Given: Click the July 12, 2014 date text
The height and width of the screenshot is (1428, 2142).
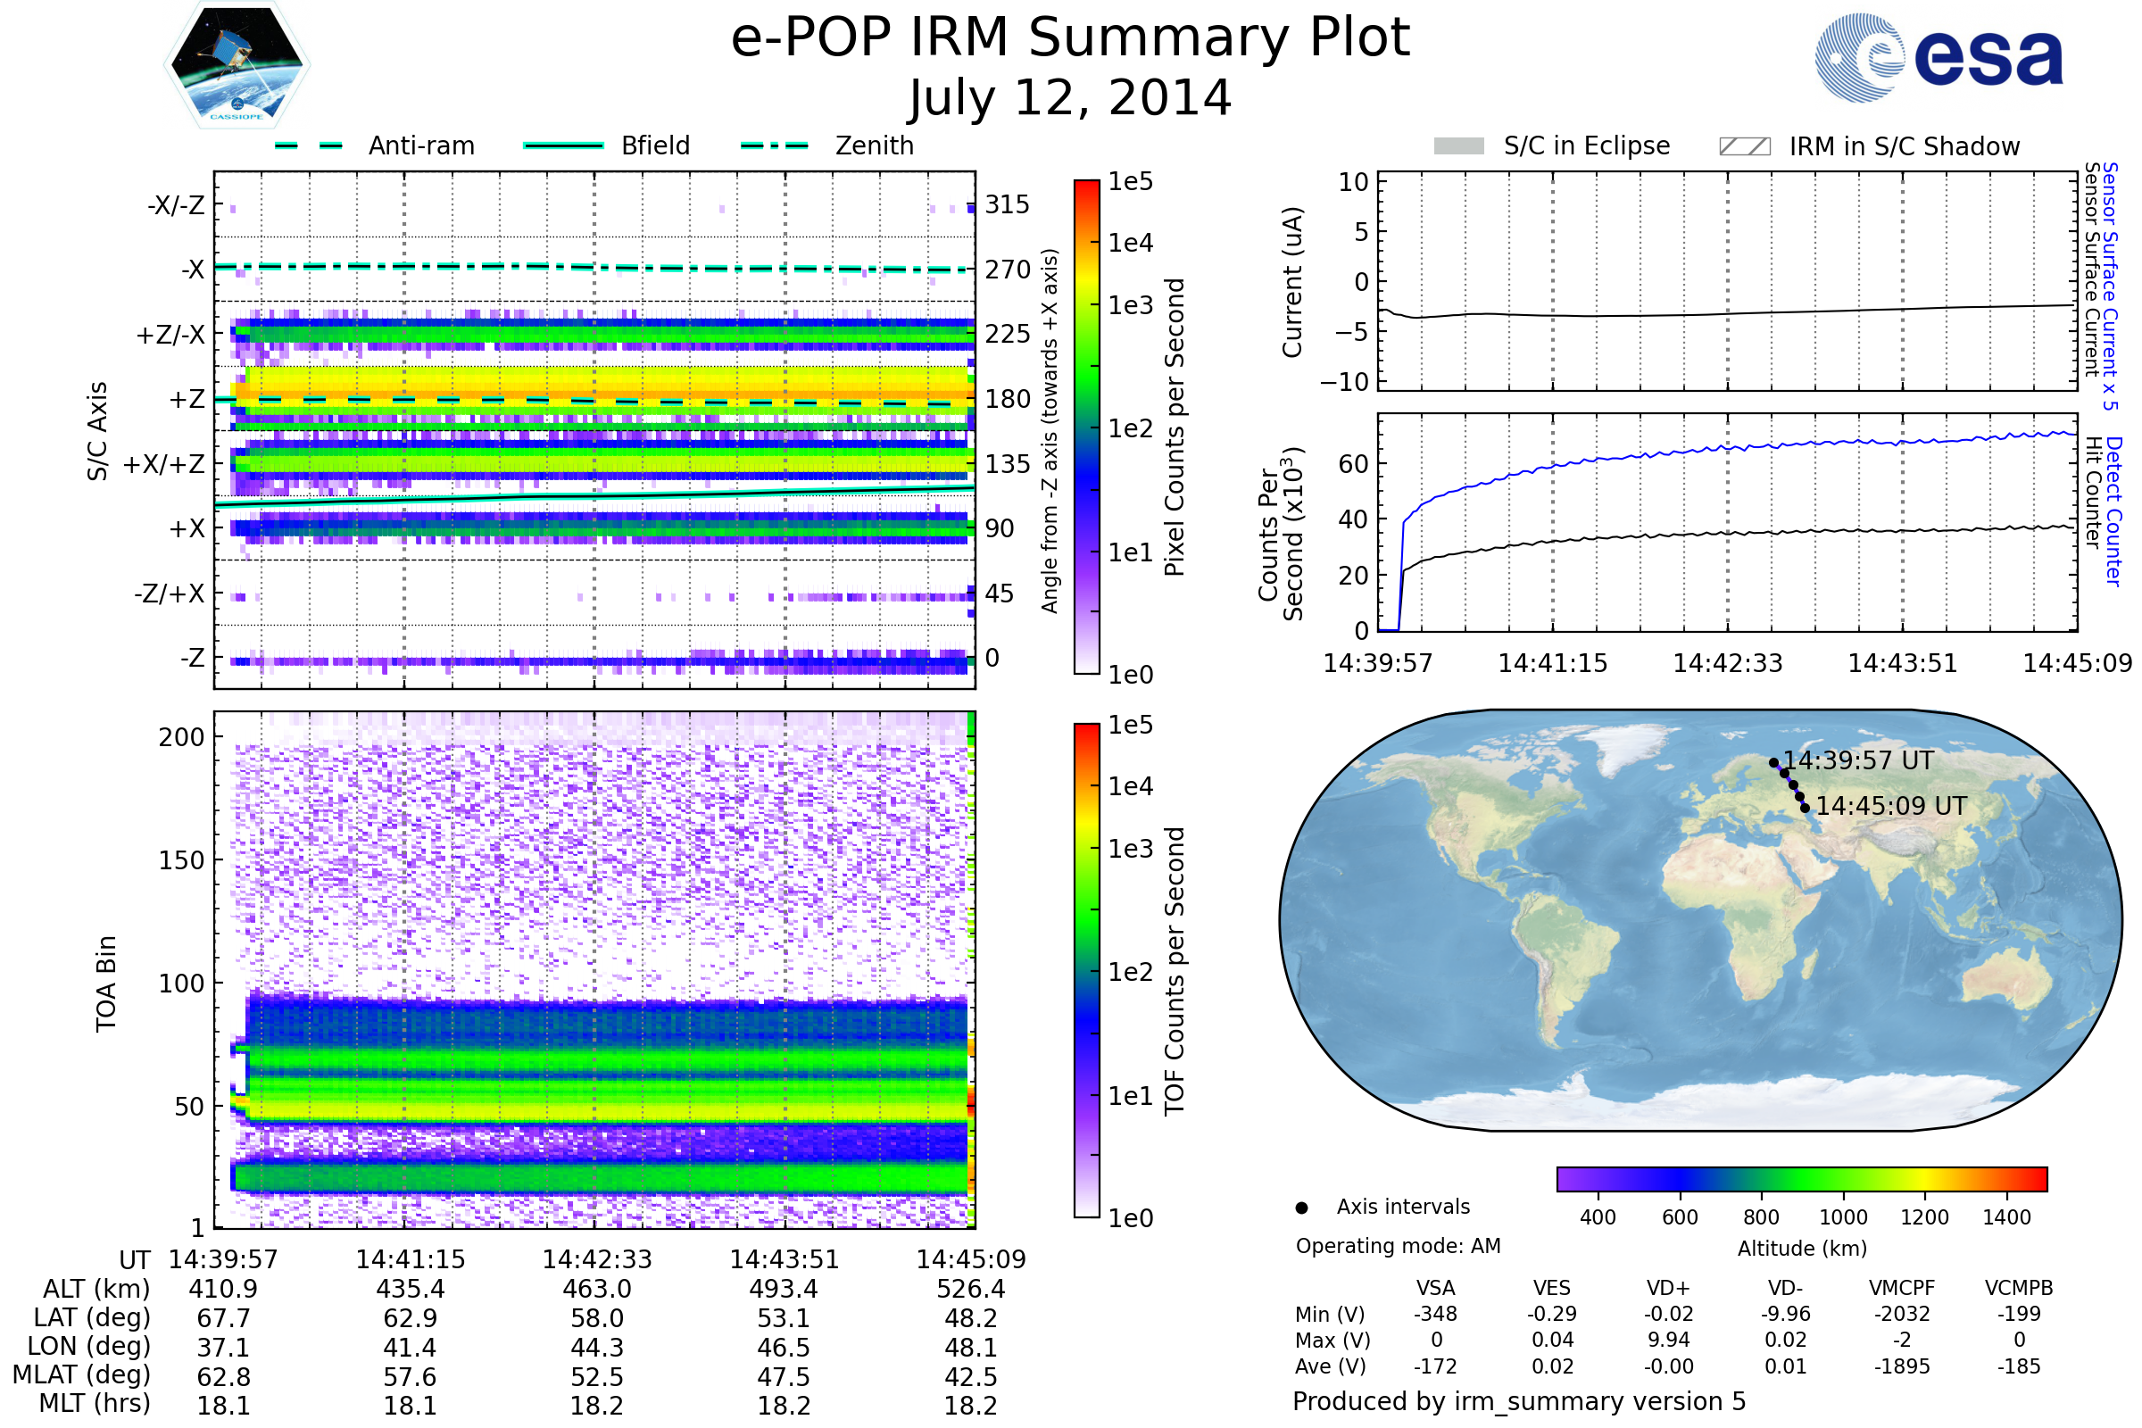Looking at the screenshot, I should pyautogui.click(x=1070, y=98).
